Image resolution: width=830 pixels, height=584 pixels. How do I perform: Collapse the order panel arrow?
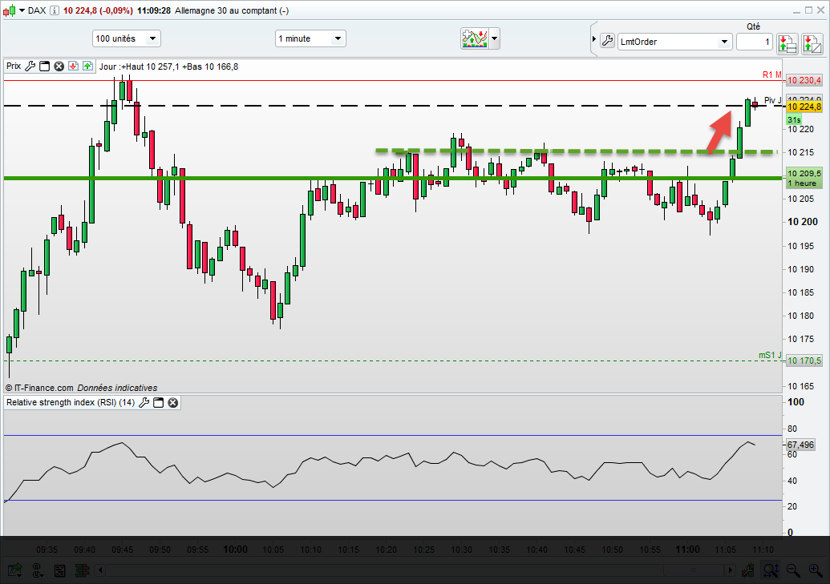pyautogui.click(x=594, y=39)
